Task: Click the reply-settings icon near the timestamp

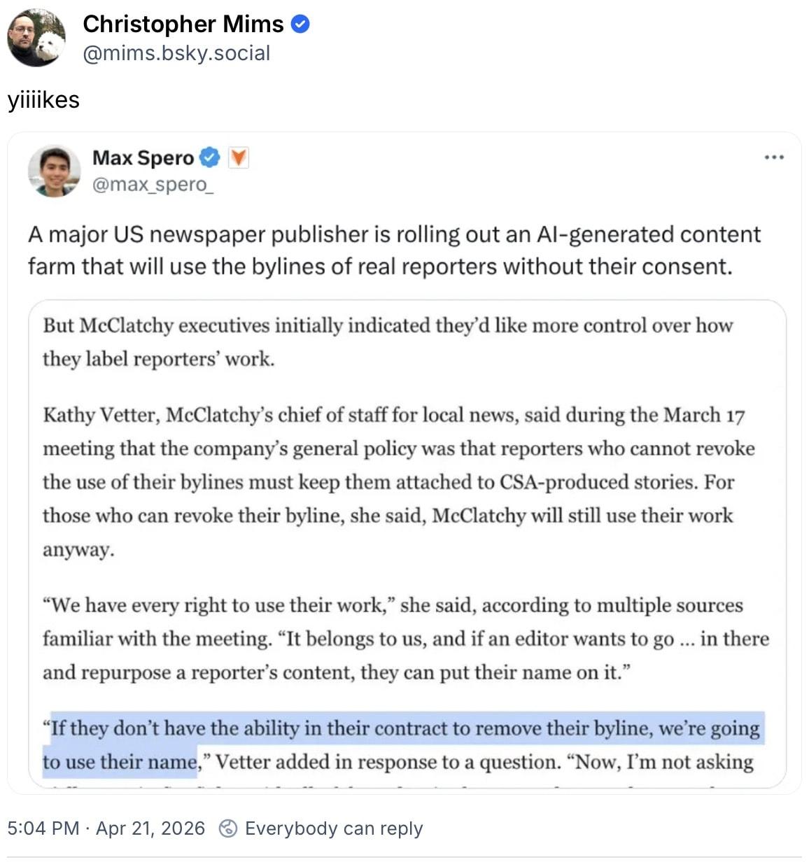Action: point(227,828)
